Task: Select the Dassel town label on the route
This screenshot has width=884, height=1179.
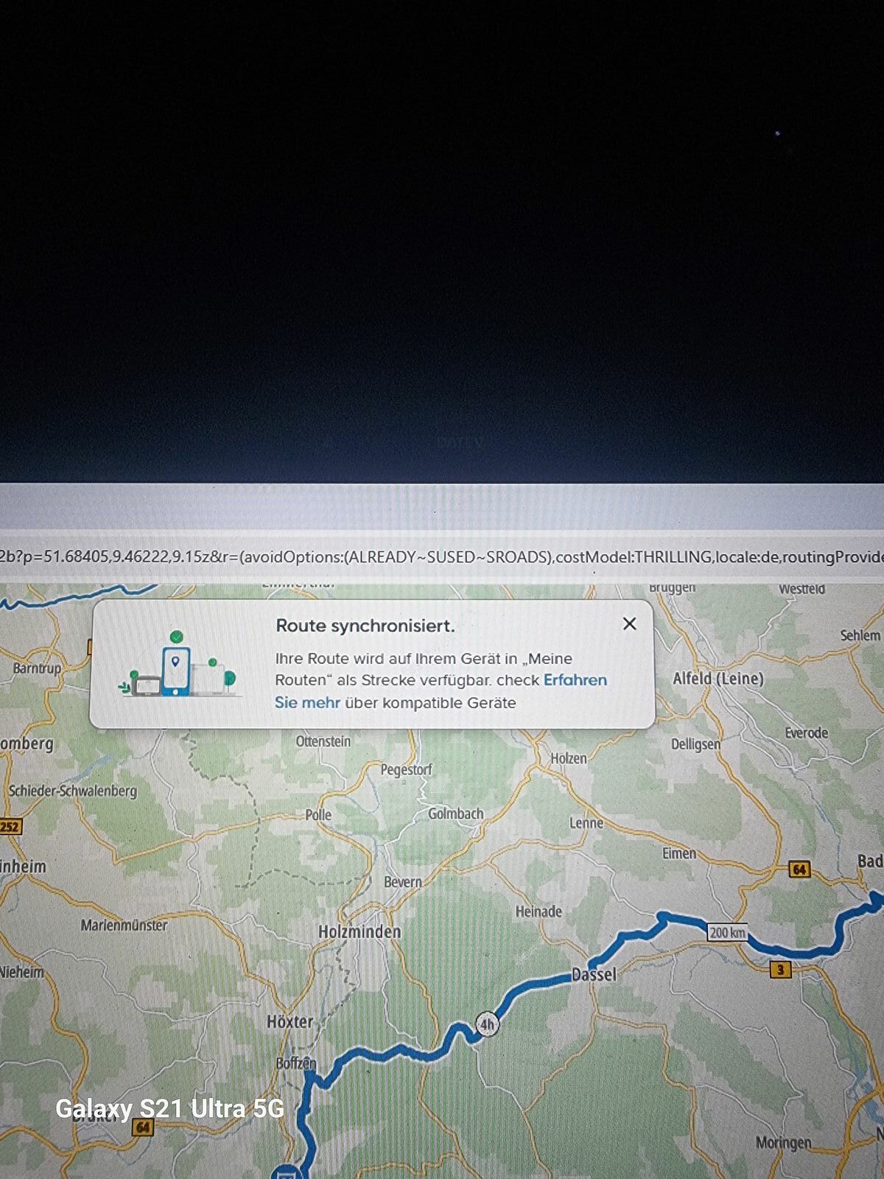Action: point(594,975)
